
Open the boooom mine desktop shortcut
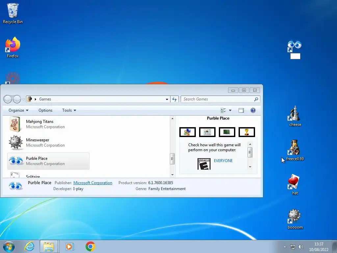click(x=295, y=219)
